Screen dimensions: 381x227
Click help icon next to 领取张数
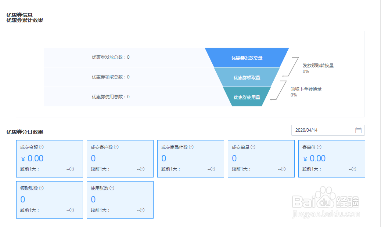pyautogui.click(x=41, y=188)
